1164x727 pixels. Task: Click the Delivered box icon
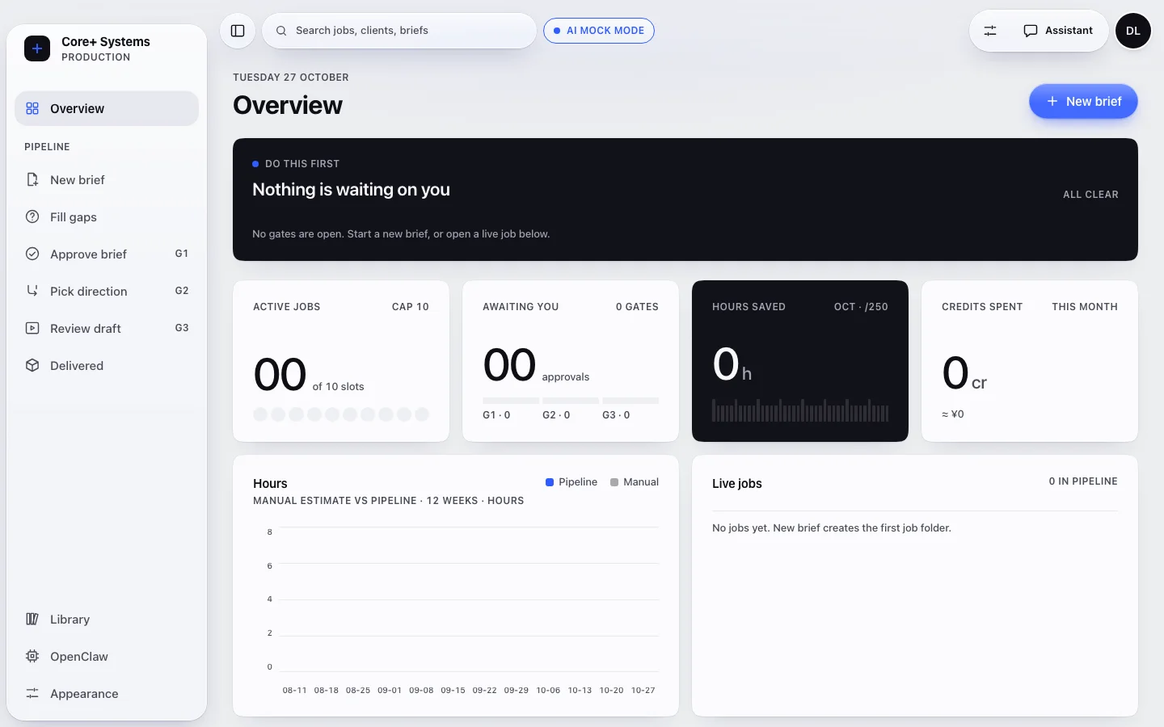click(x=32, y=365)
